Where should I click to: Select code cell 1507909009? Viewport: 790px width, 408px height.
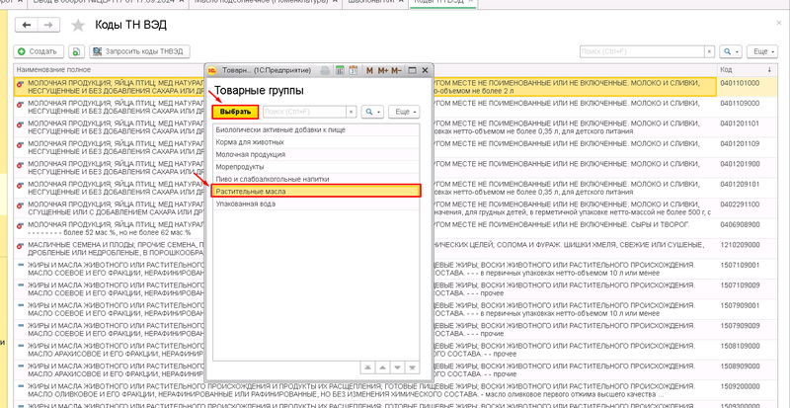click(748, 329)
